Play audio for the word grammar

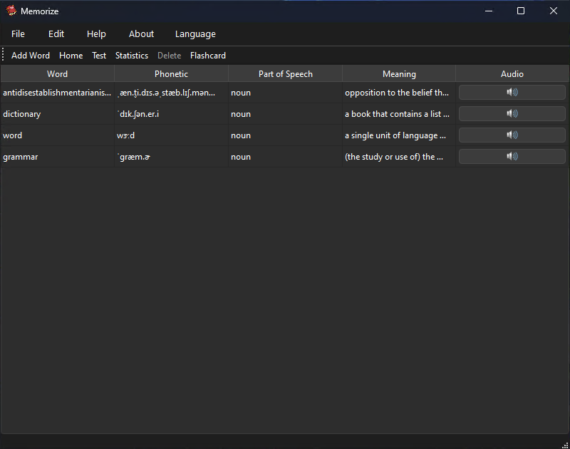[512, 157]
